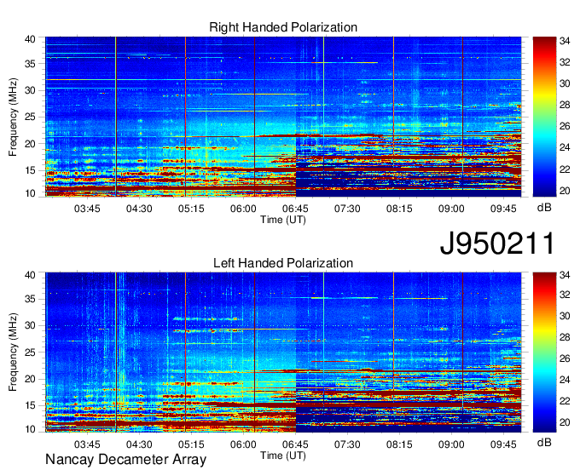
Task: Click the 04:30 time tick under Right Handed plot
Action: [x=139, y=209]
